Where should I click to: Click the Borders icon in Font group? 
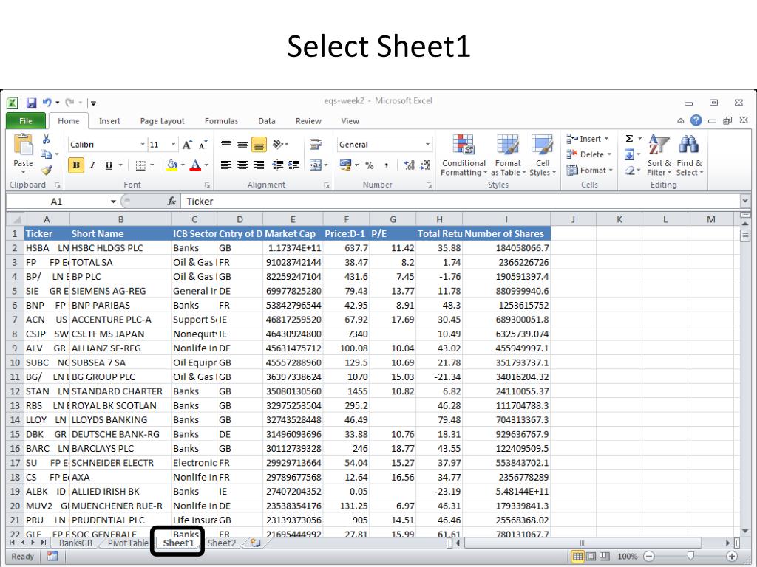(140, 165)
